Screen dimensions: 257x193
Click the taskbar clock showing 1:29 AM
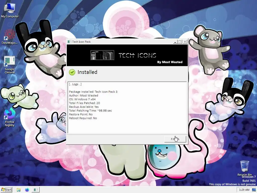(x=244, y=190)
